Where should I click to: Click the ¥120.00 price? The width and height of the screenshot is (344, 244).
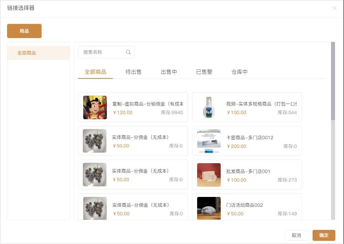(x=123, y=113)
